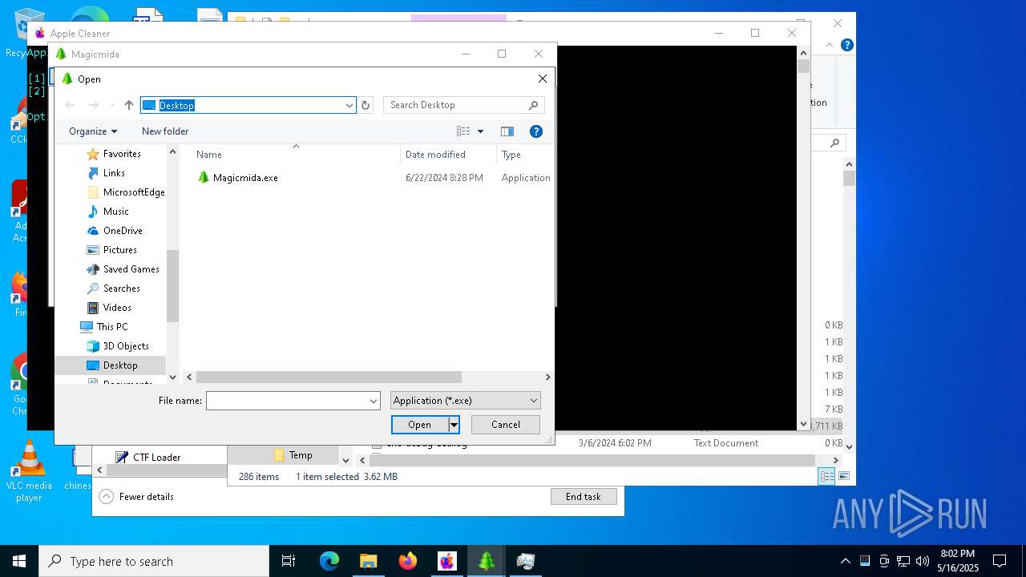The height and width of the screenshot is (577, 1026).
Task: Expand the File name dropdown arrow
Action: point(374,401)
